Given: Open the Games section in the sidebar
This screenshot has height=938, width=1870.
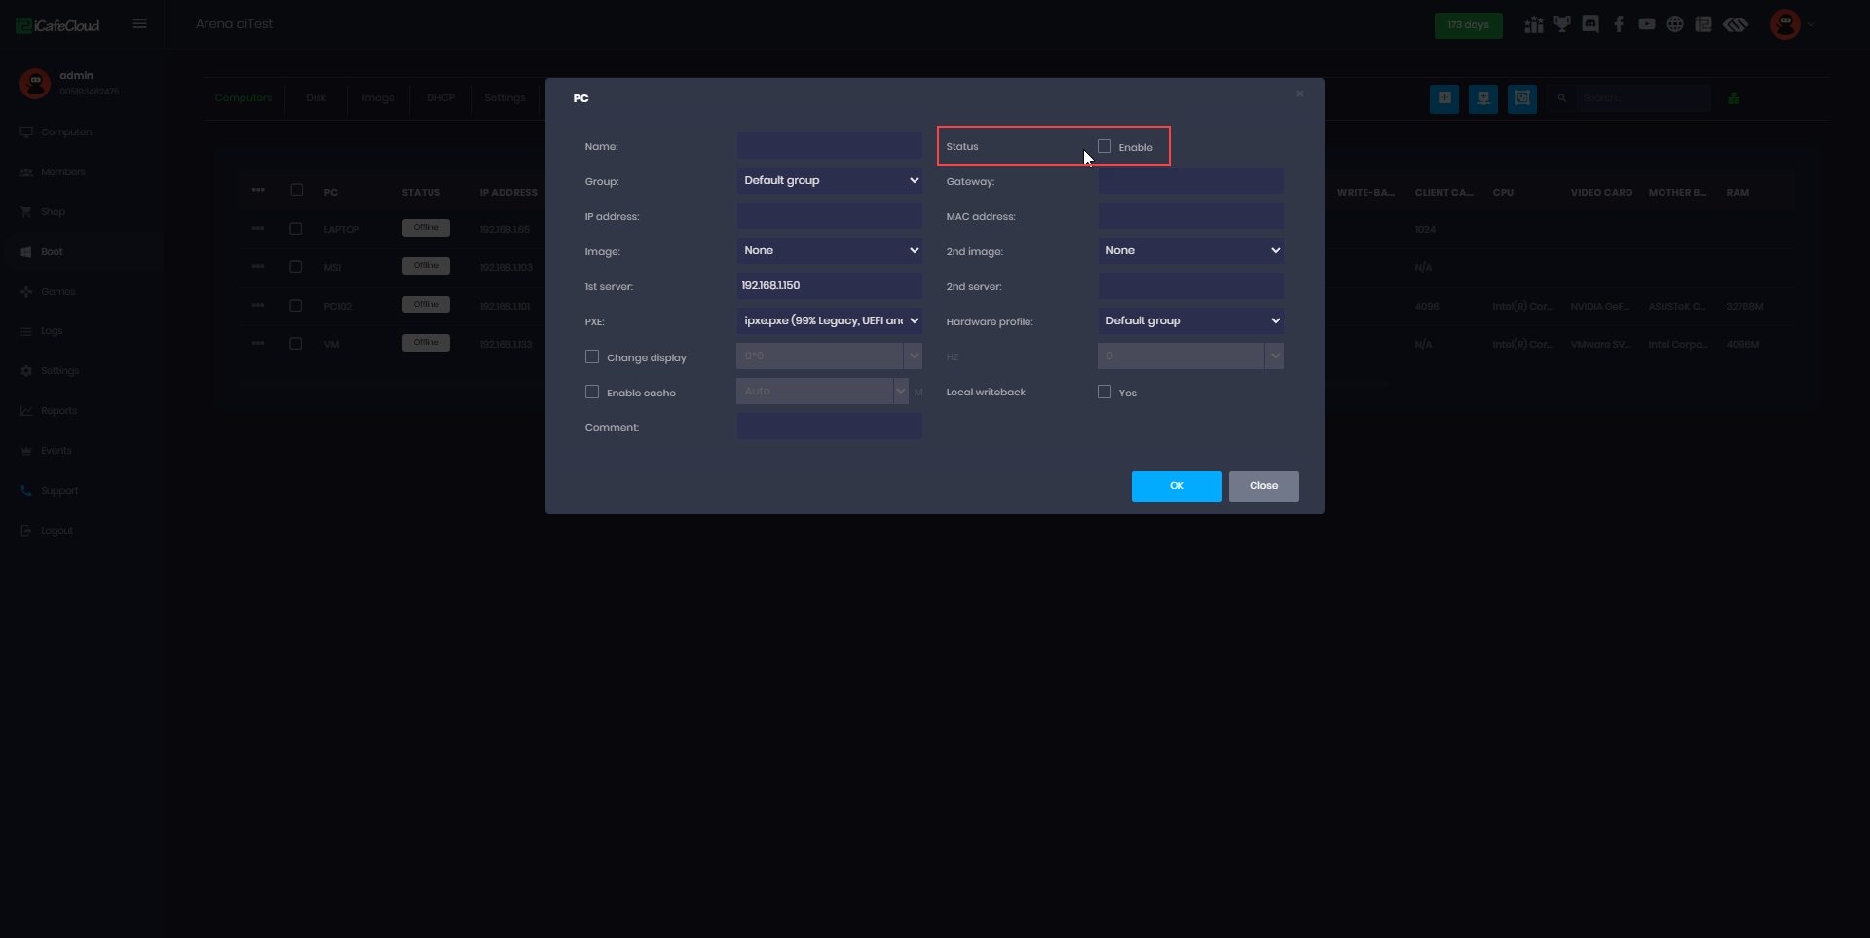Looking at the screenshot, I should pyautogui.click(x=58, y=291).
